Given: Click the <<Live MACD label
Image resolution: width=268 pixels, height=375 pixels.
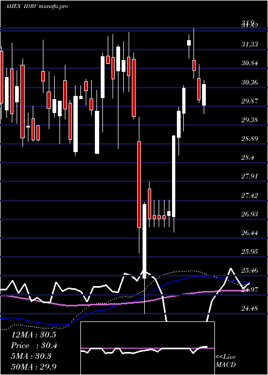Looking at the screenshot, I should click(226, 361).
